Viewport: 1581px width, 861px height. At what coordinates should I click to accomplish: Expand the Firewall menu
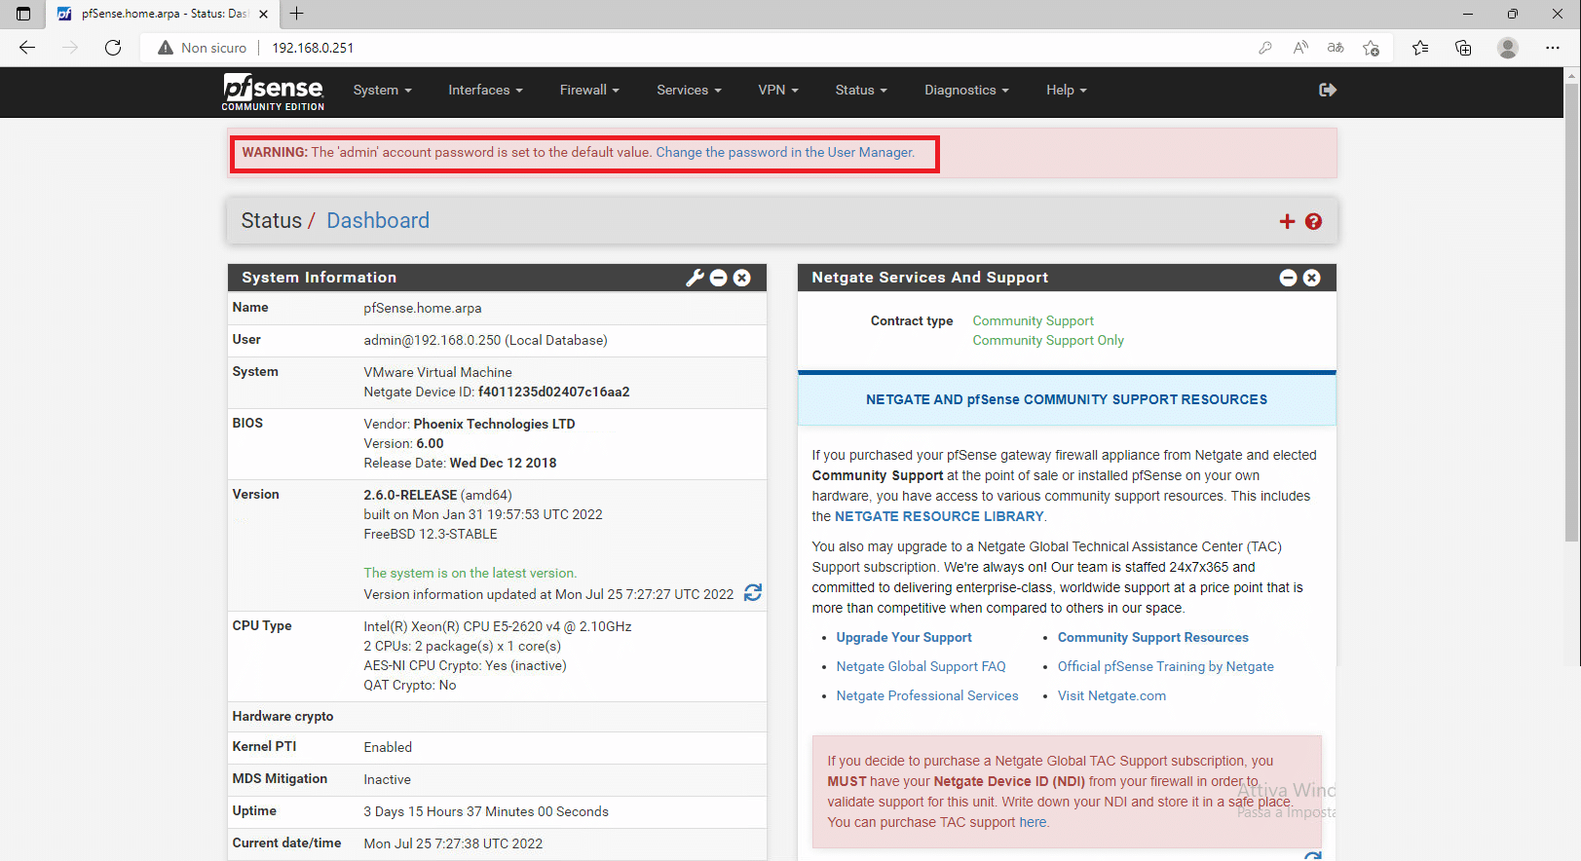[x=589, y=90]
